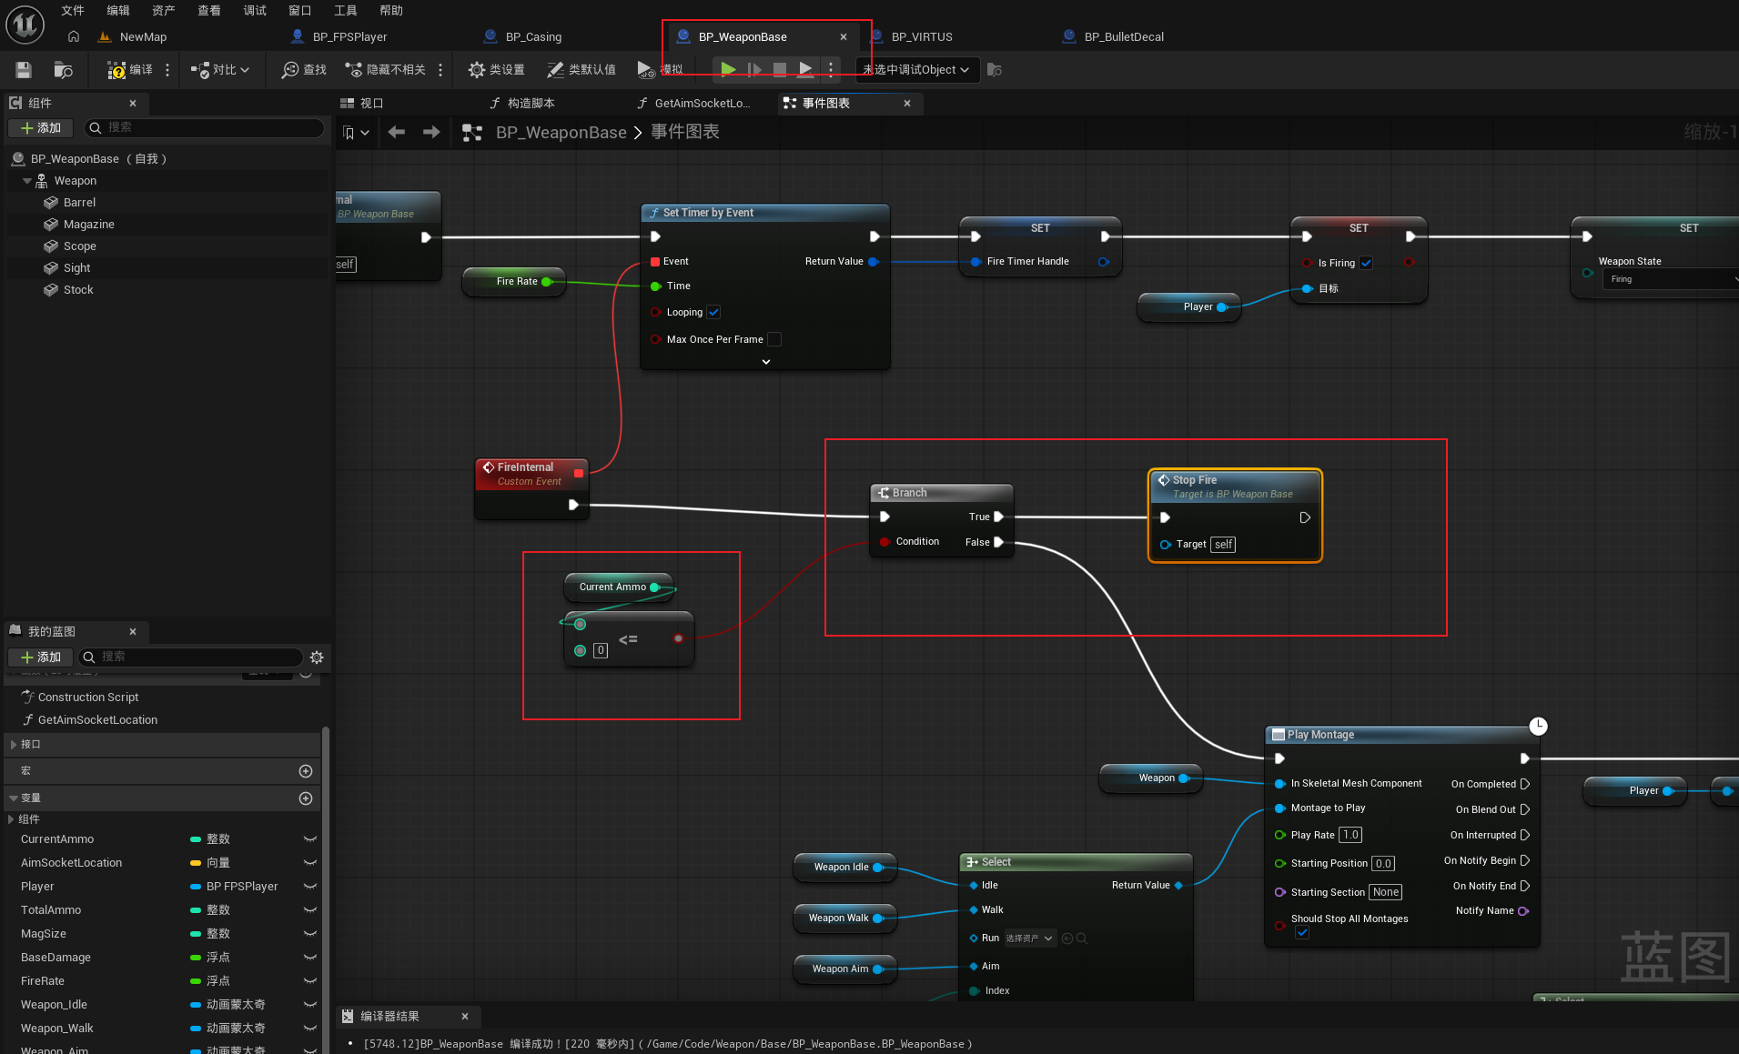Open play mode options three-dot menu

point(831,69)
